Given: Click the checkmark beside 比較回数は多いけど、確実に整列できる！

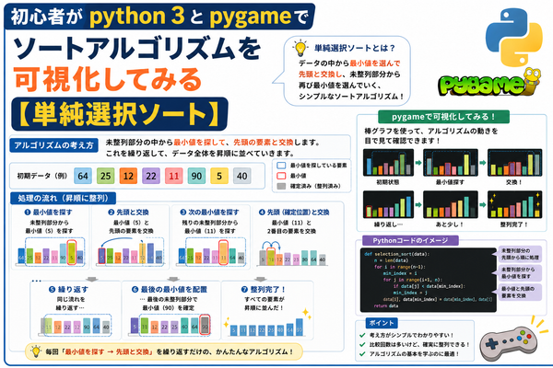Looking at the screenshot, I should point(362,344).
